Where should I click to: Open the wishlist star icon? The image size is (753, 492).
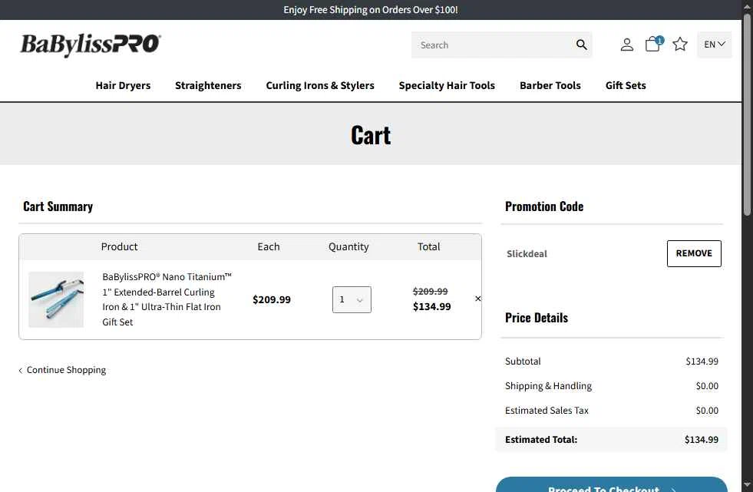point(679,45)
